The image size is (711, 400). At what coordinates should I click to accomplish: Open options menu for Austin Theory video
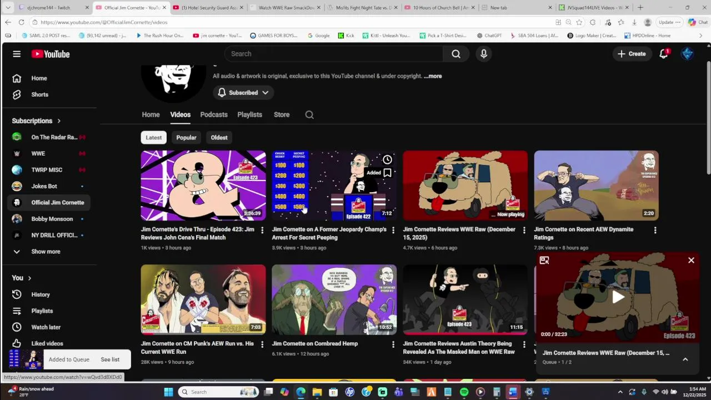[x=524, y=344]
